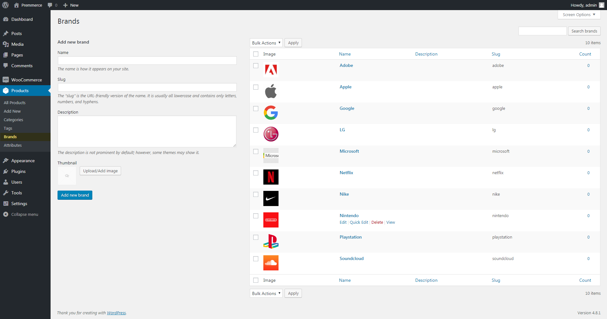Sort by Name column header
This screenshot has width=607, height=319.
click(345, 54)
